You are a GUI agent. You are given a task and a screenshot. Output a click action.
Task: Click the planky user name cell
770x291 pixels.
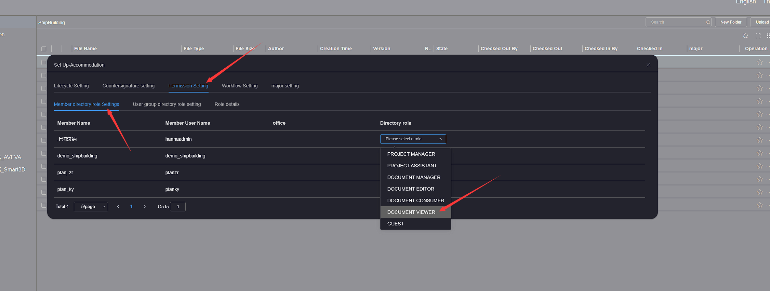click(x=172, y=189)
